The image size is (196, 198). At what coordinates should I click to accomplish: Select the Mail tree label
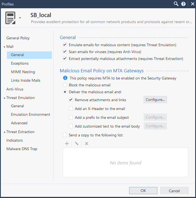(x=10, y=46)
